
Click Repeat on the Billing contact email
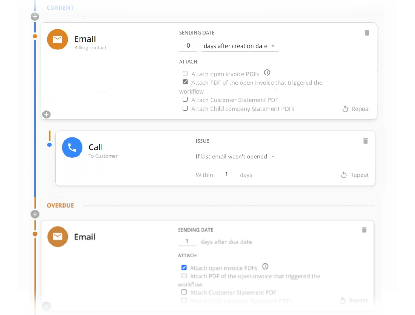(x=356, y=109)
